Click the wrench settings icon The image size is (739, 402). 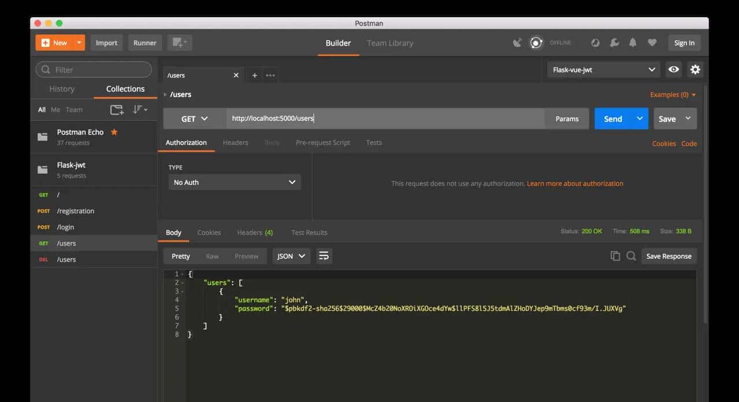pyautogui.click(x=614, y=43)
